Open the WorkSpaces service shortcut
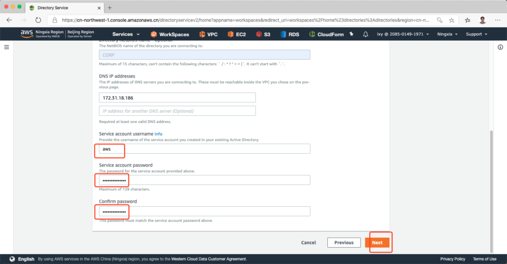 click(170, 34)
